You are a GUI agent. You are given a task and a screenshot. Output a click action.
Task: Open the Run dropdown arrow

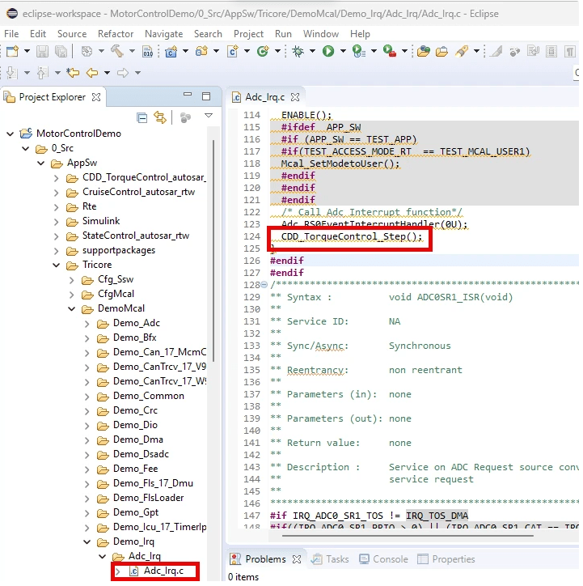(341, 52)
